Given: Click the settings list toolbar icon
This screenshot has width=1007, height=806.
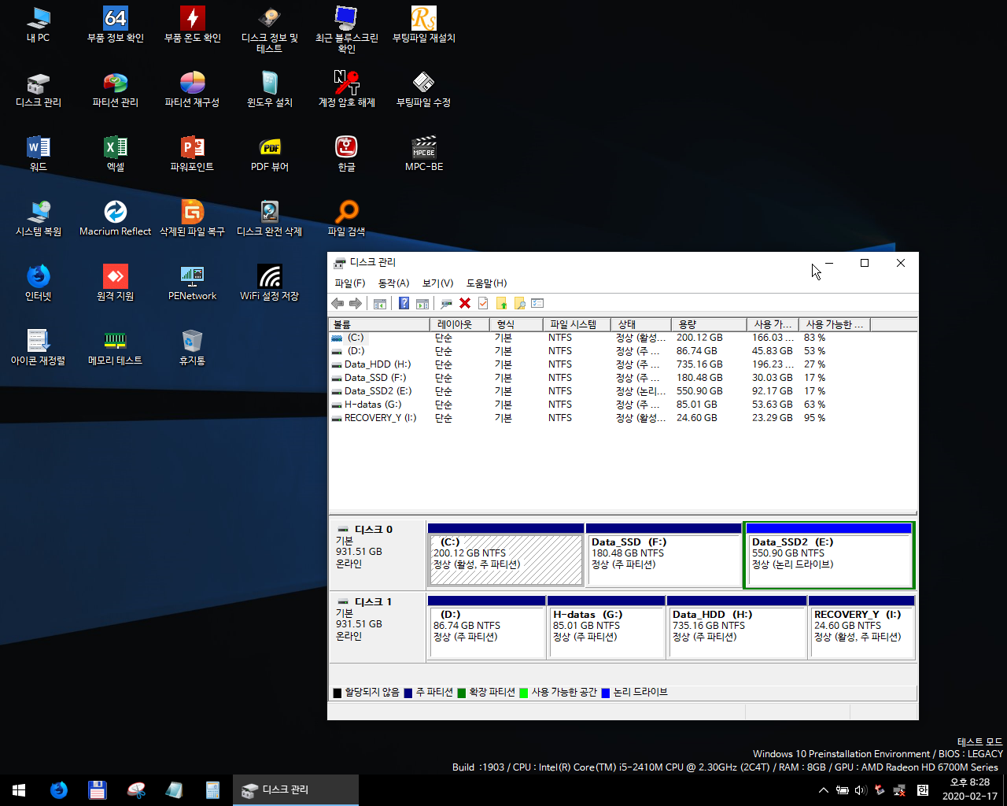Looking at the screenshot, I should [537, 304].
